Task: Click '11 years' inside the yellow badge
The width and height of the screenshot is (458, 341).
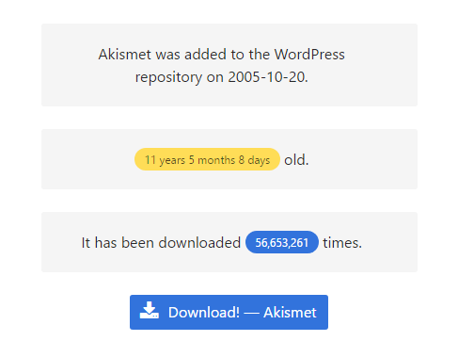Action: [x=165, y=160]
